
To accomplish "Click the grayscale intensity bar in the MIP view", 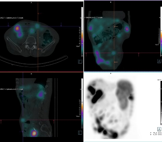I will point(161,103).
